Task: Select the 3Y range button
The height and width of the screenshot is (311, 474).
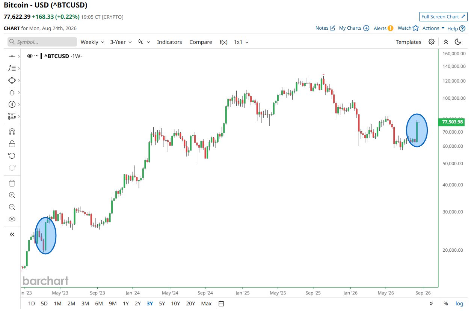Action: 150,303
